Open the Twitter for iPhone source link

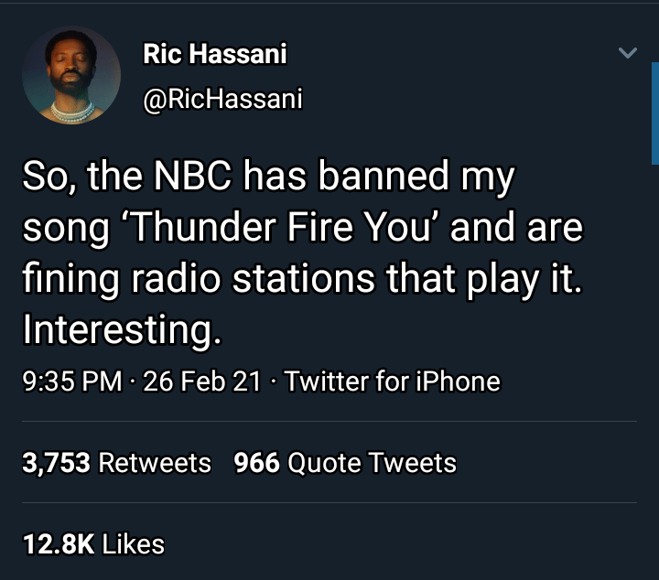[x=393, y=381]
